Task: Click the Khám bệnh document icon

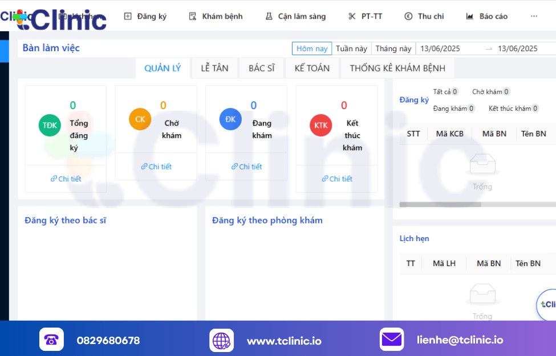Action: point(193,16)
